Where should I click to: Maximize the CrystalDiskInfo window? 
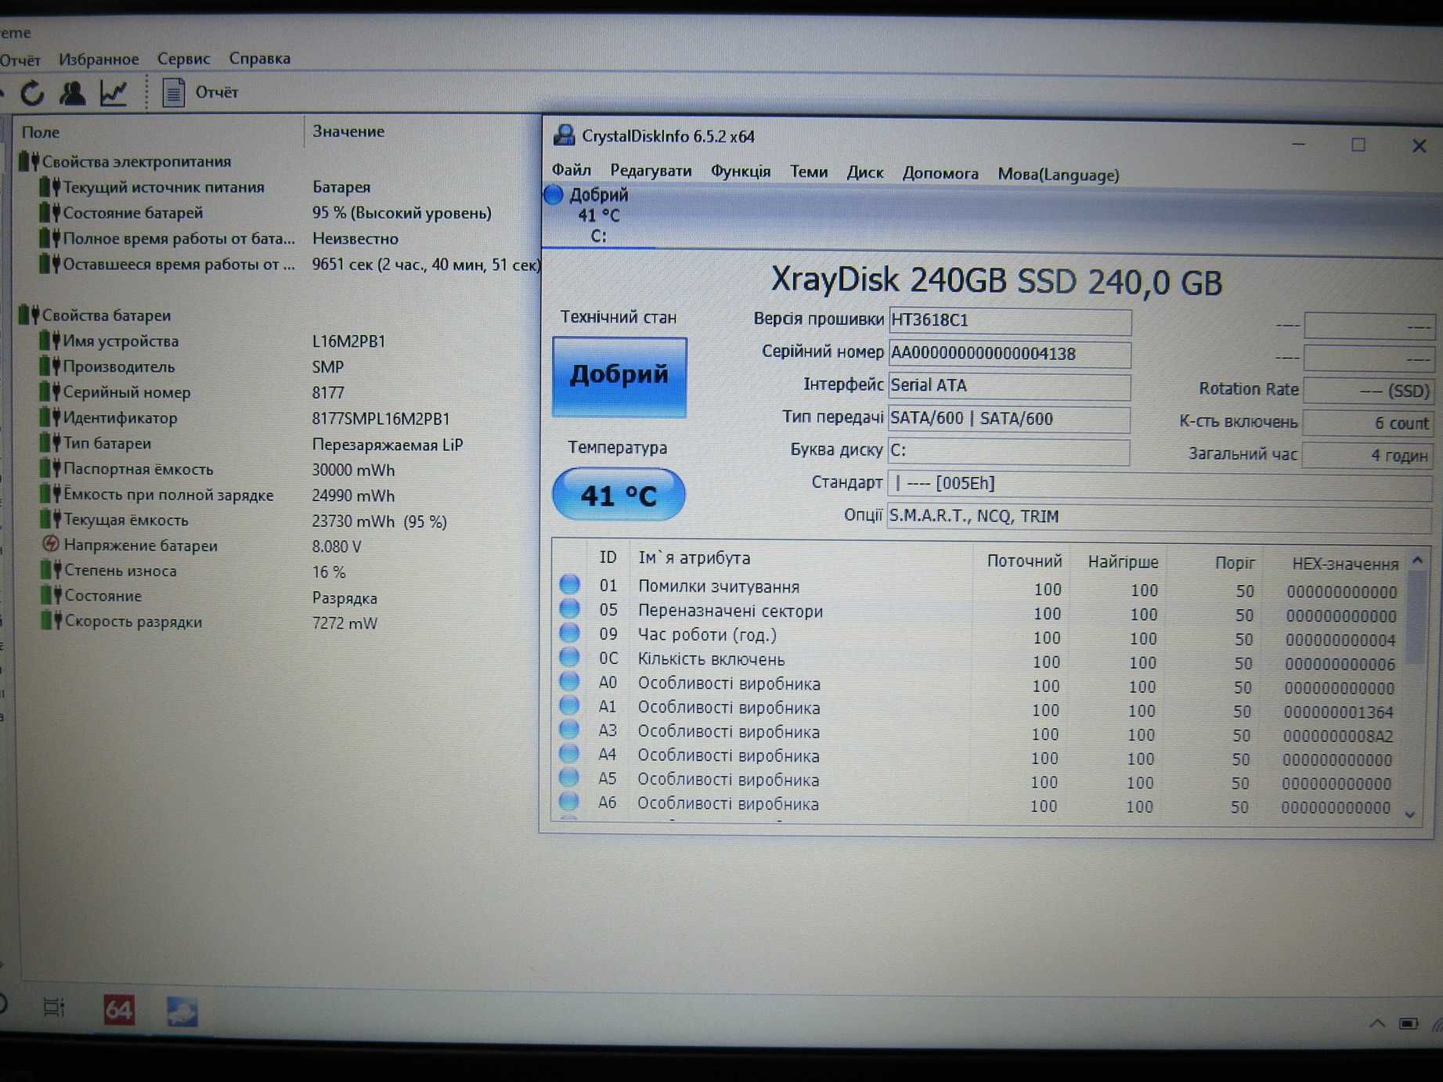coord(1358,145)
